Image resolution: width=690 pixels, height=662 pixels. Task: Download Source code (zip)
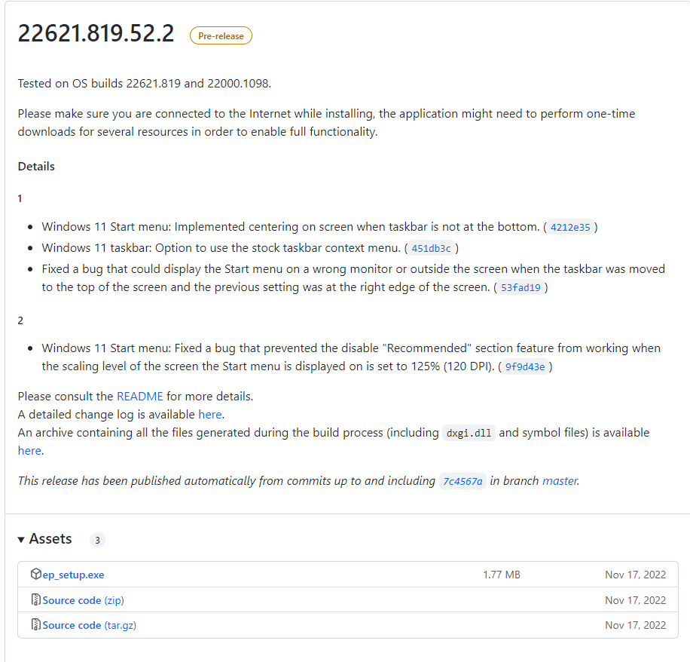tap(83, 600)
